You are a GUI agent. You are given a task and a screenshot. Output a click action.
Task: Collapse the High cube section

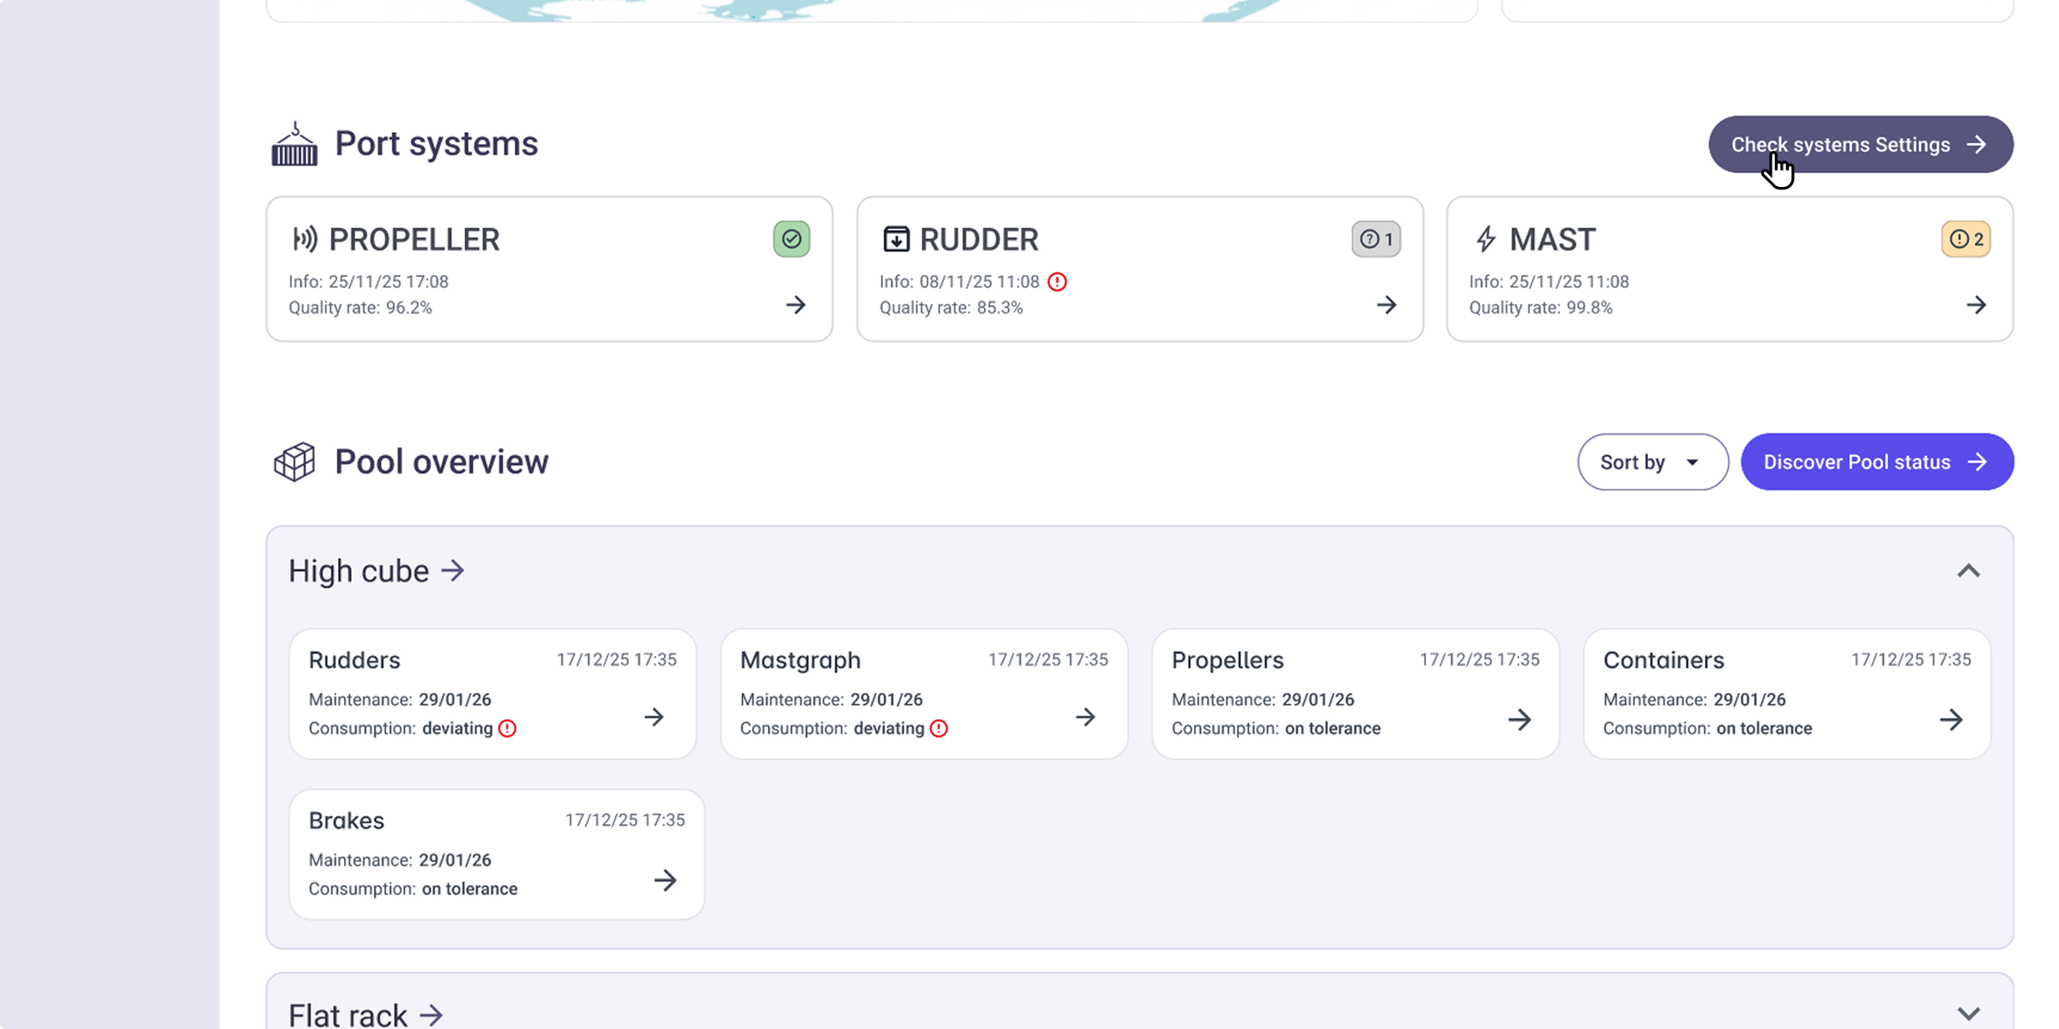pos(1969,571)
